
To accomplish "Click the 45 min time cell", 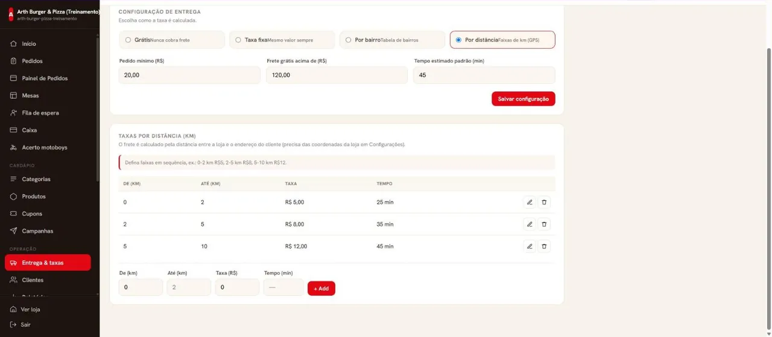I will [385, 246].
